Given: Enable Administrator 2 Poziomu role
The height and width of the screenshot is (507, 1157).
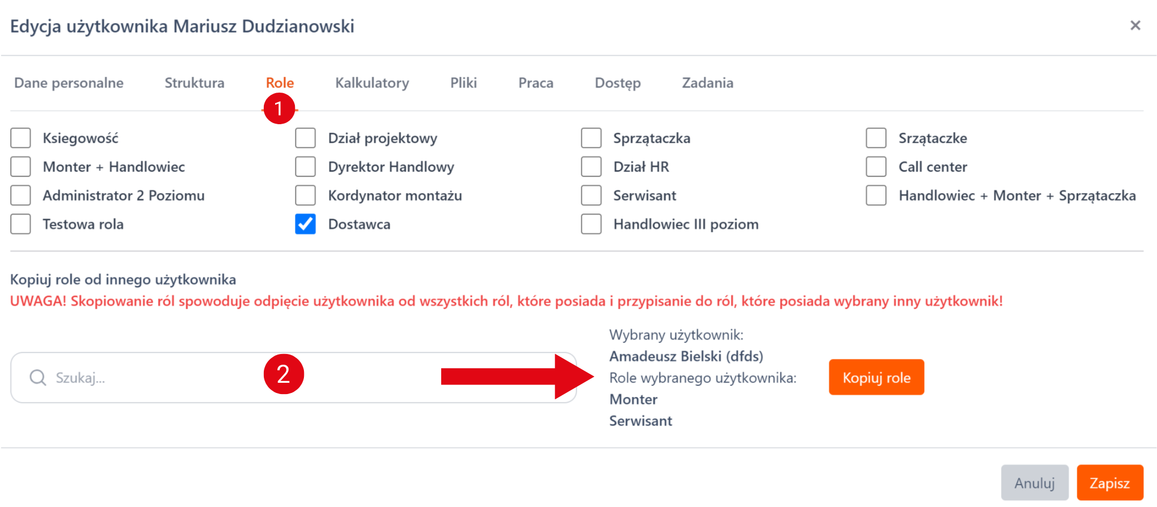Looking at the screenshot, I should coord(21,195).
